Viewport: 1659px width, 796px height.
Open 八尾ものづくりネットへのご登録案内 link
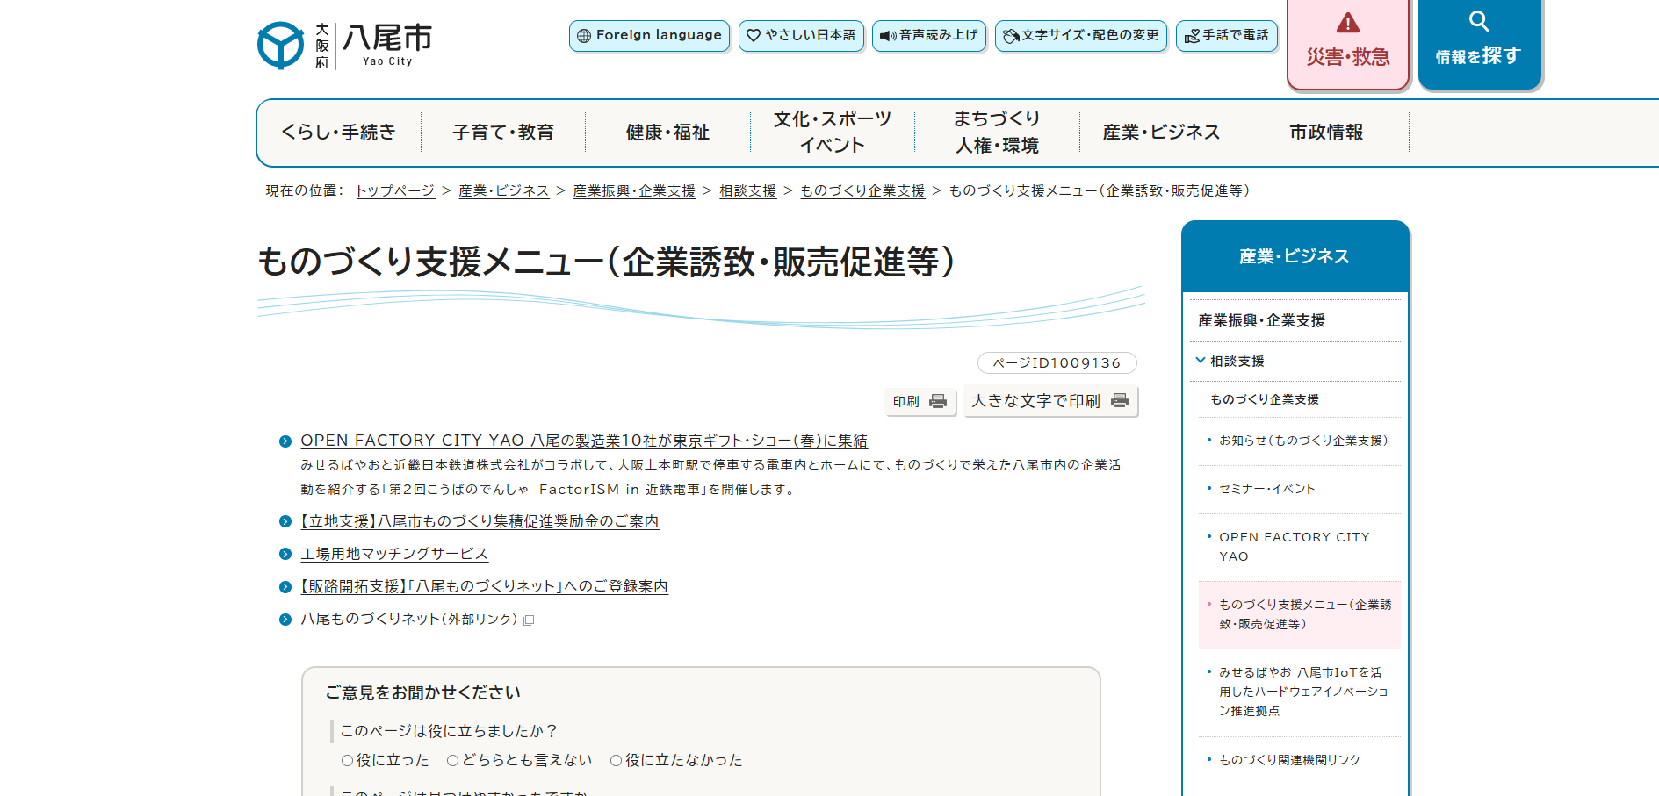click(x=484, y=586)
